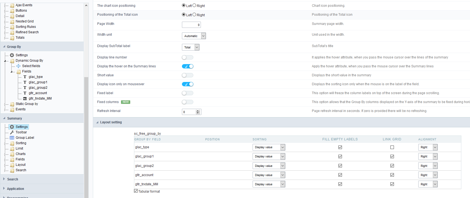Click the Page Width input field
The height and width of the screenshot is (198, 470).
191,25
